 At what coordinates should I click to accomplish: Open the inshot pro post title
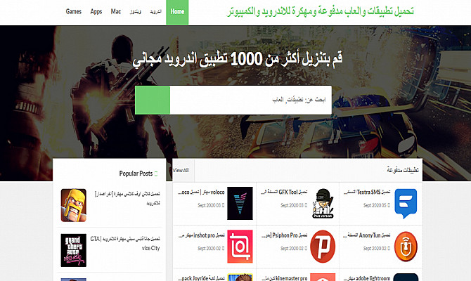tap(201, 235)
